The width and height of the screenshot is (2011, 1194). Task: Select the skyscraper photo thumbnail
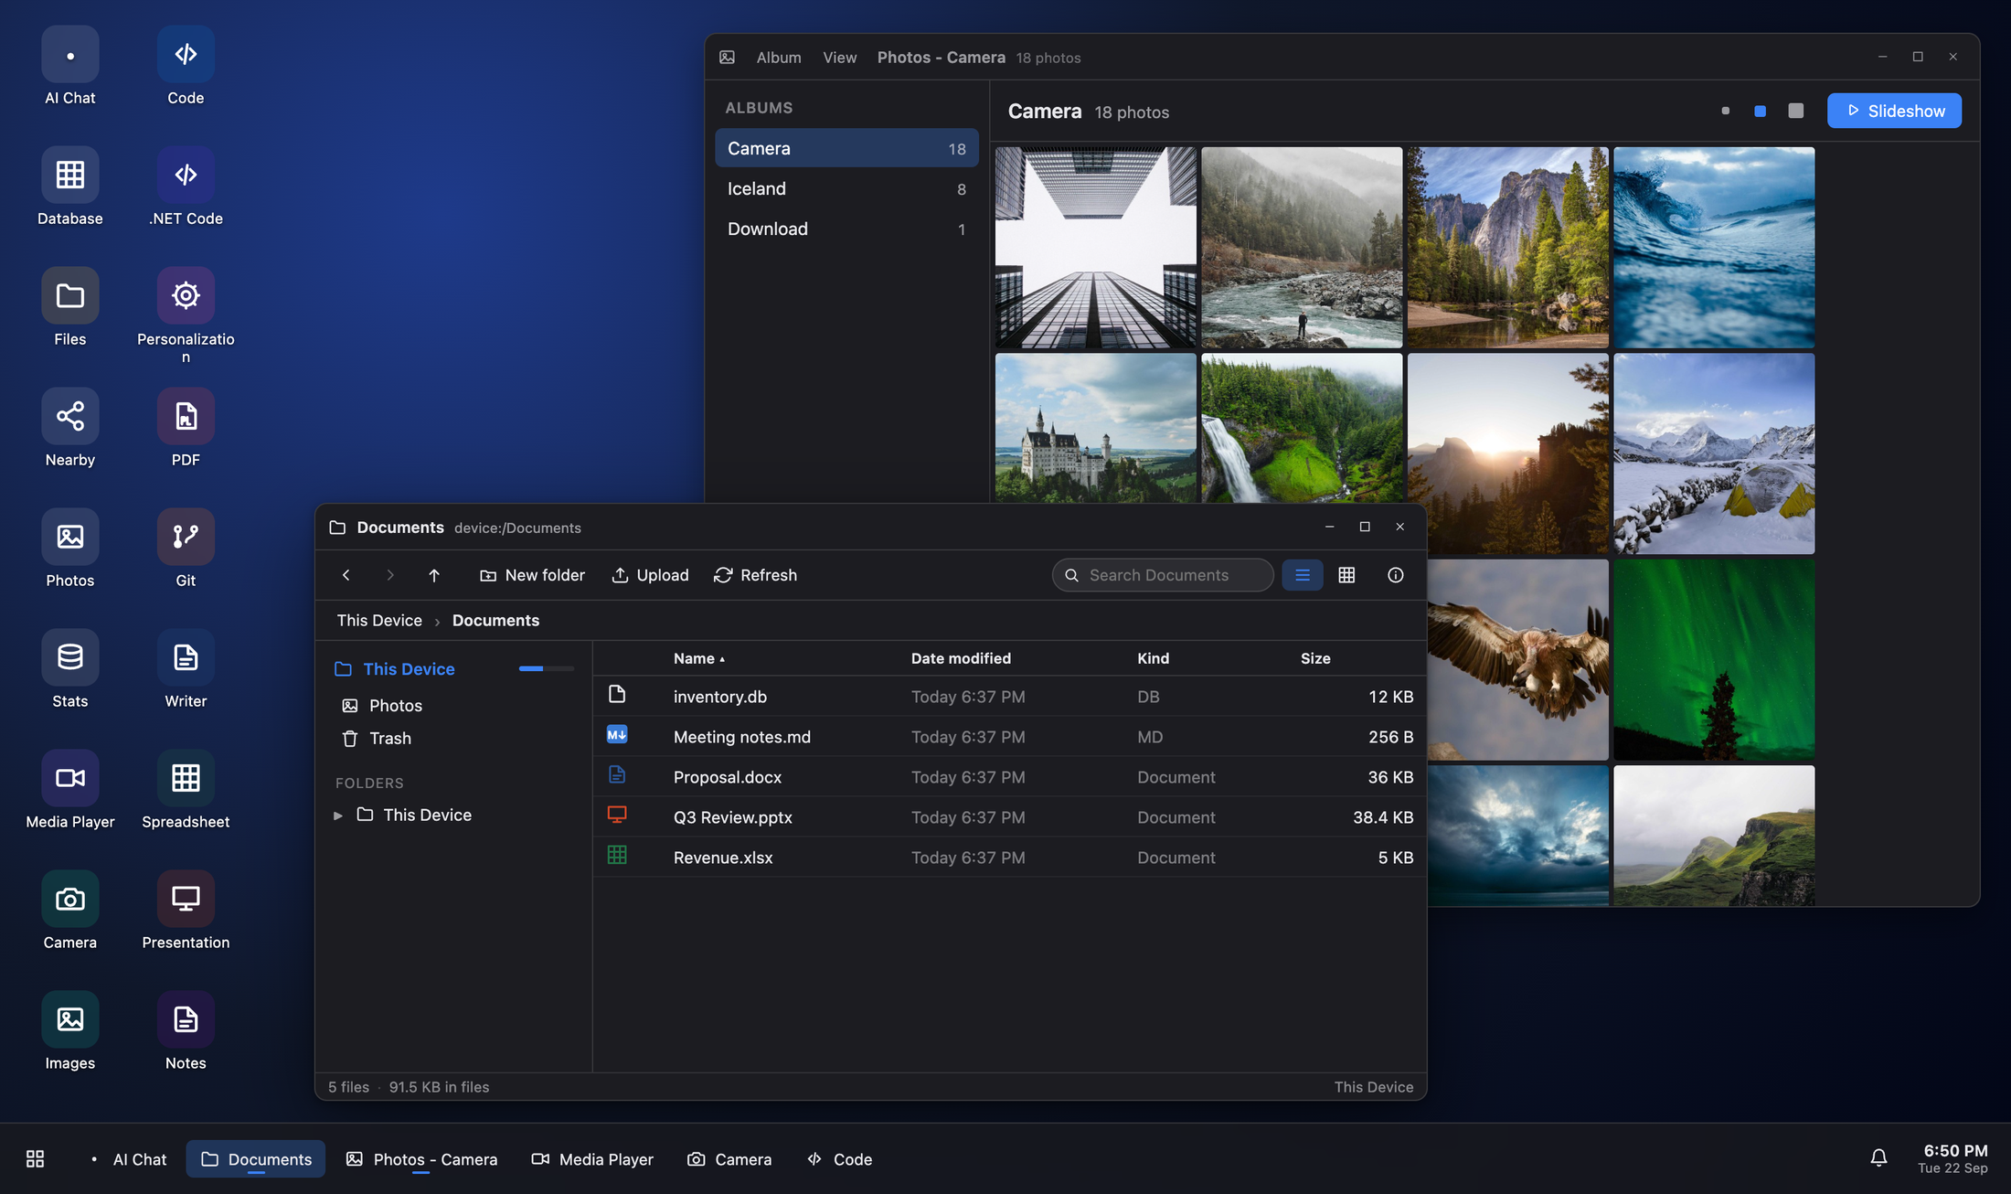1095,247
